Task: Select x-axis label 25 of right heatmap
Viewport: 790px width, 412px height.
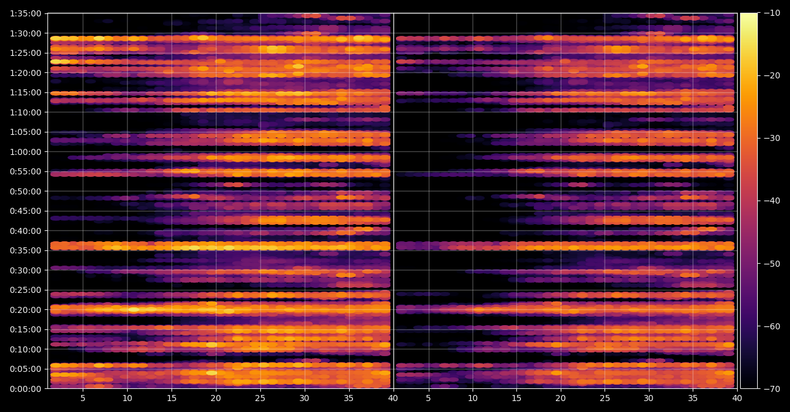Action: [x=605, y=398]
